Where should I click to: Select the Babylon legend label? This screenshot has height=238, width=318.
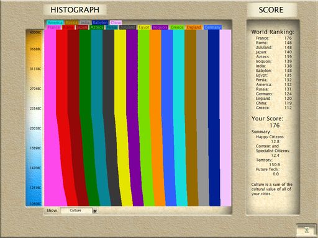pyautogui.click(x=100, y=22)
